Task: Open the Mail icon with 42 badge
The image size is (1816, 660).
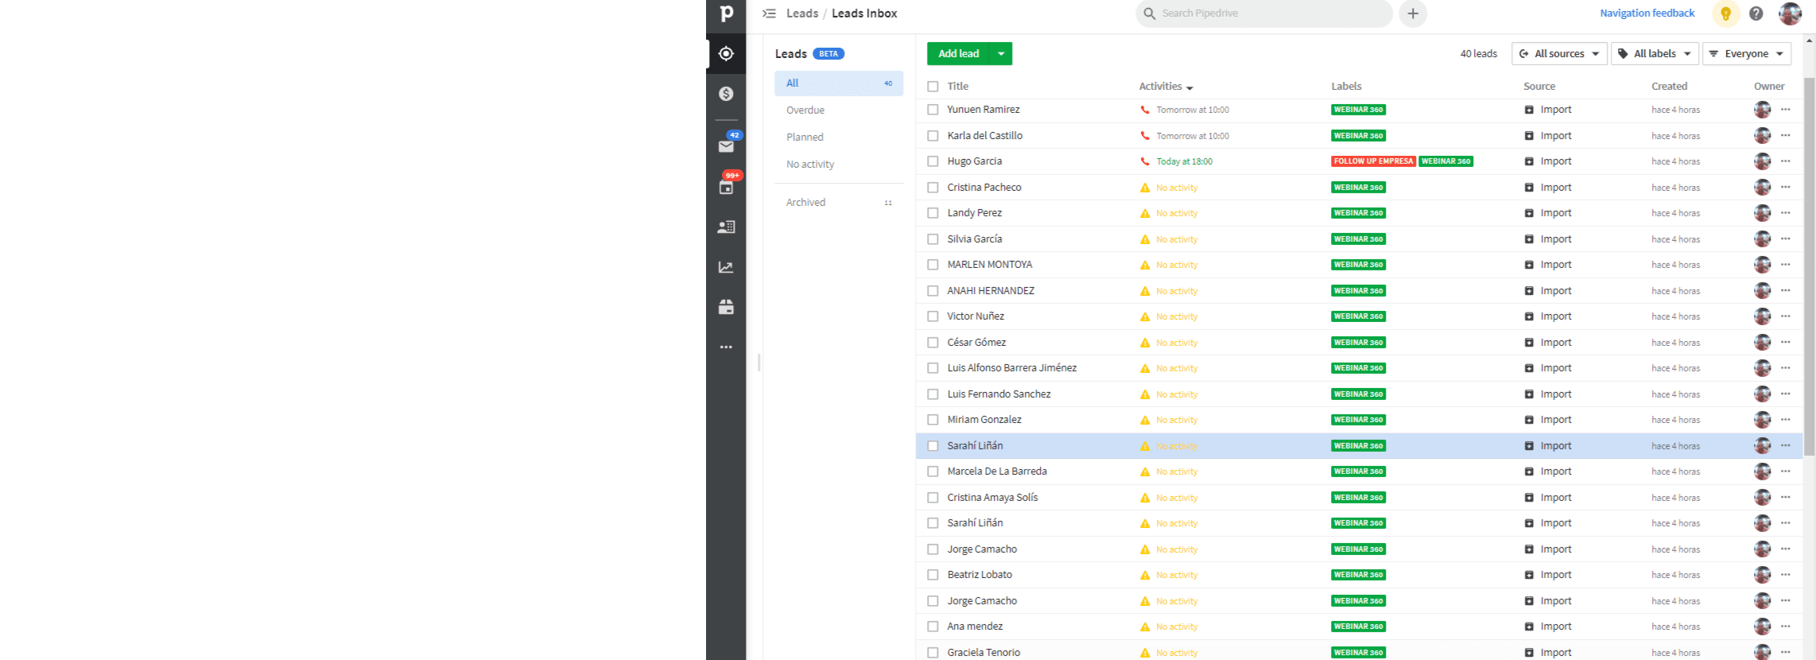Action: click(x=727, y=145)
